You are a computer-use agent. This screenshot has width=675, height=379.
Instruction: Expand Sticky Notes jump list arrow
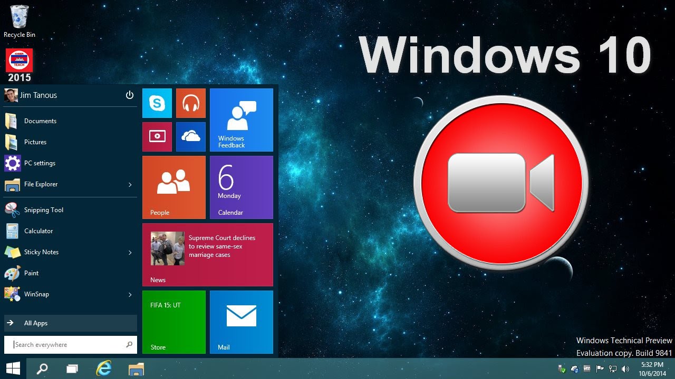(130, 253)
